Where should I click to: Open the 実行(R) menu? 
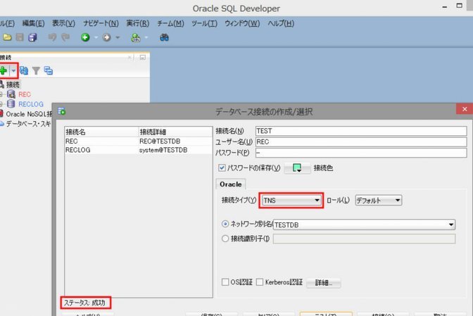[x=137, y=23]
